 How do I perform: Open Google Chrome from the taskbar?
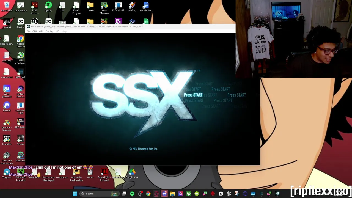(148, 194)
